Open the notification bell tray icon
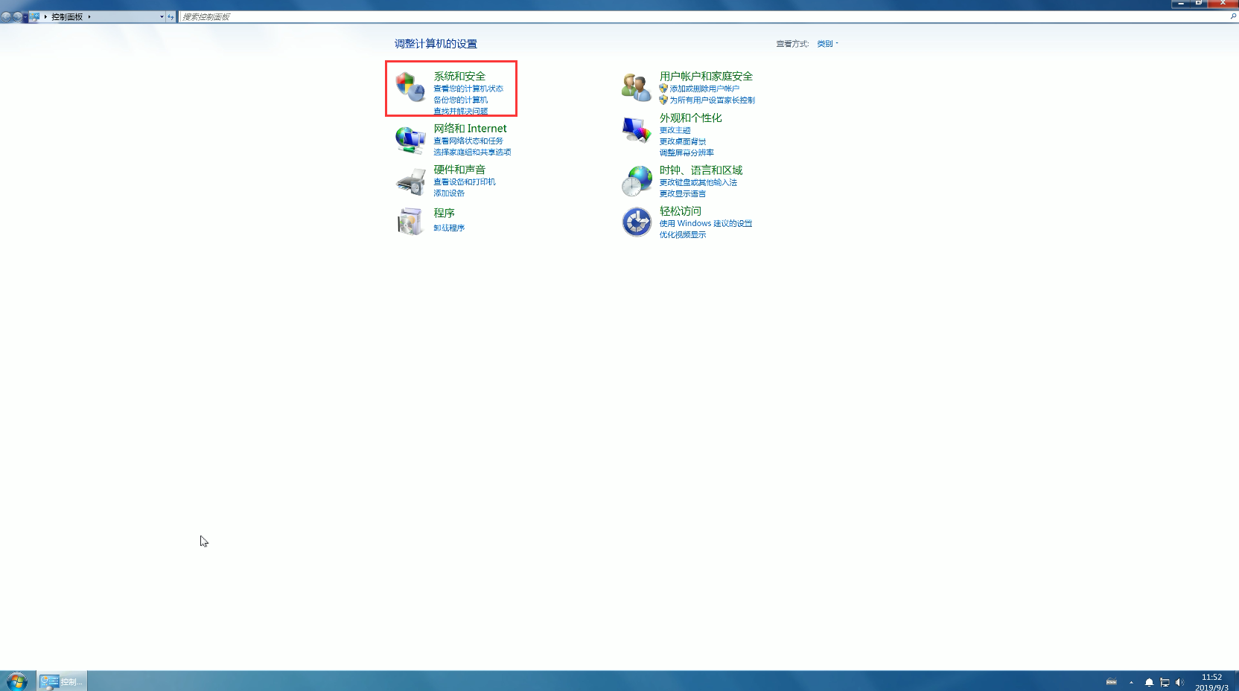Viewport: 1239px width, 691px height. pyautogui.click(x=1149, y=682)
